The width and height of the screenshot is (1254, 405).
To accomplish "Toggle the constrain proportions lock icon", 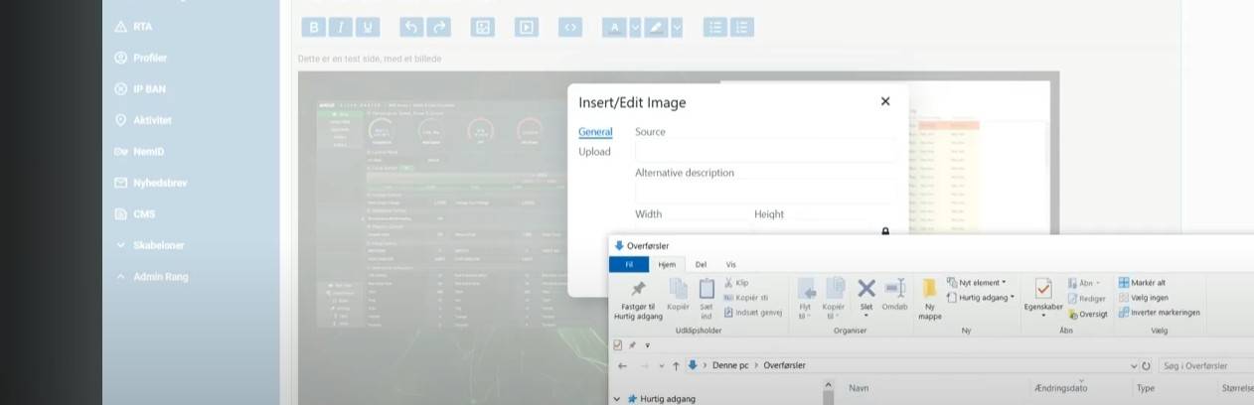I will point(885,231).
